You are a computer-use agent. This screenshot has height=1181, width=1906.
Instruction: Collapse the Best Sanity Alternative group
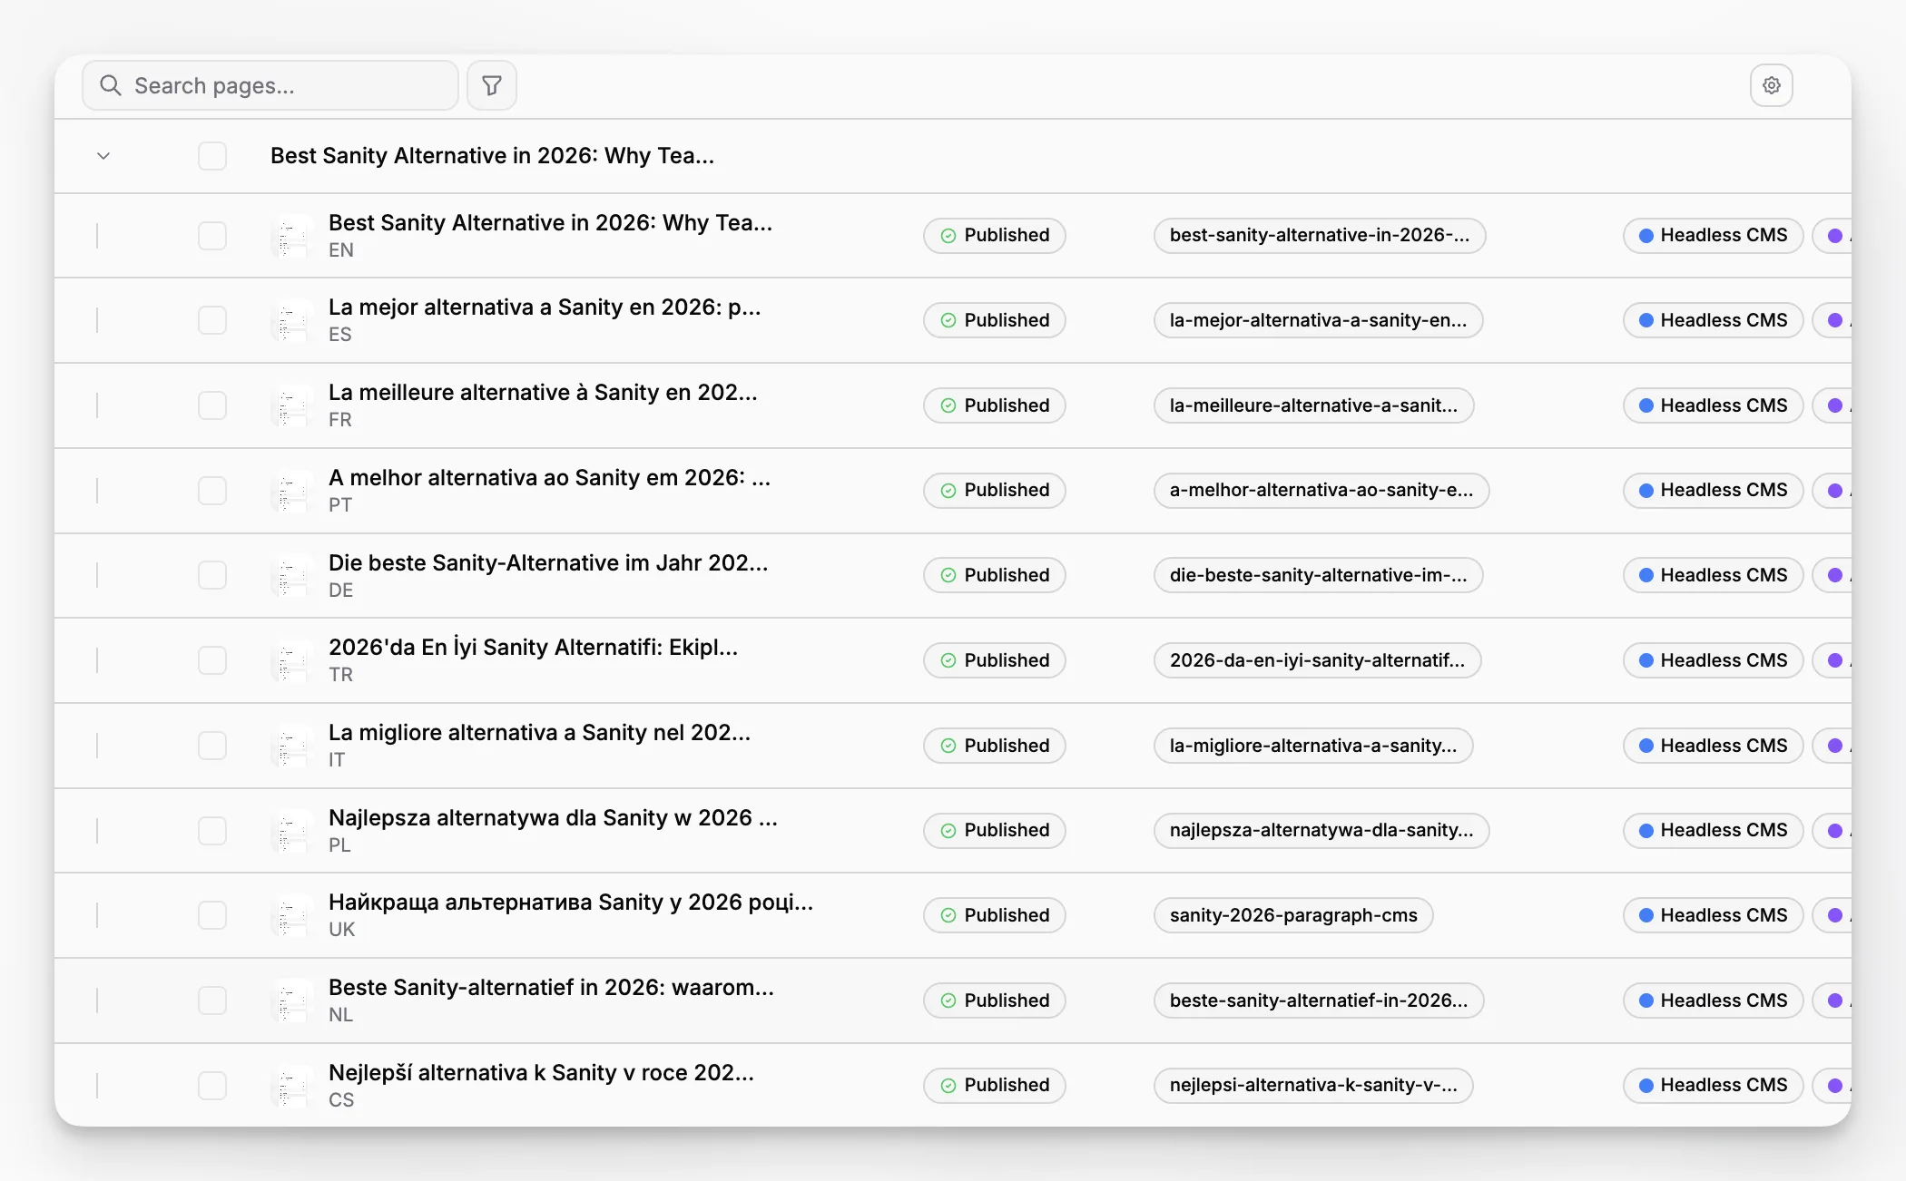[x=103, y=156]
